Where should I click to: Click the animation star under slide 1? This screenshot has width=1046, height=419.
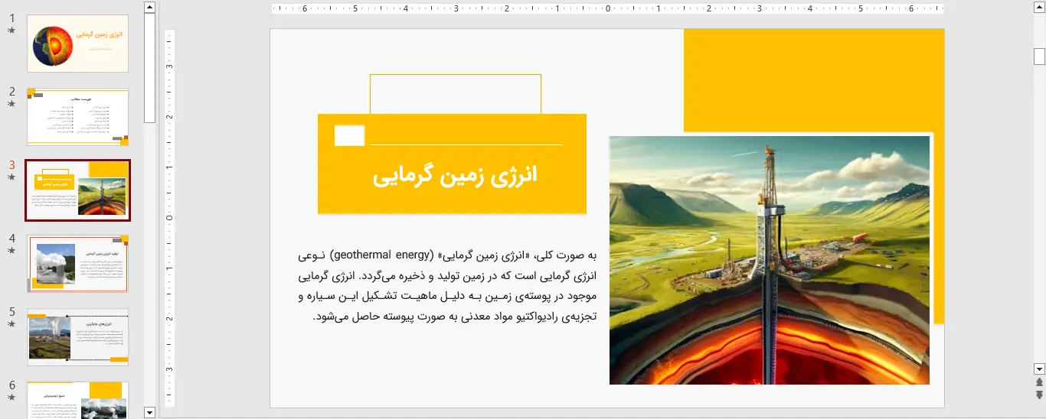11,31
